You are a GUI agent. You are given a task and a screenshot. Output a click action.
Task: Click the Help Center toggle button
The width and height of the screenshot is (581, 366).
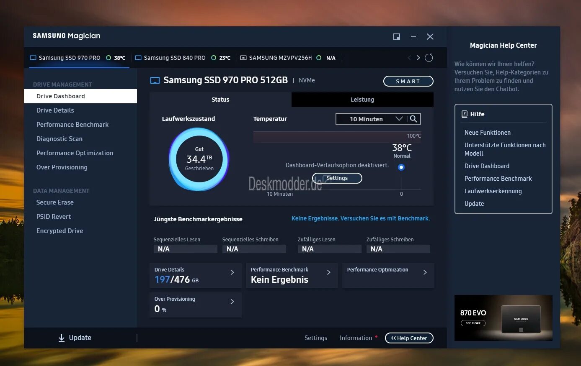click(409, 338)
